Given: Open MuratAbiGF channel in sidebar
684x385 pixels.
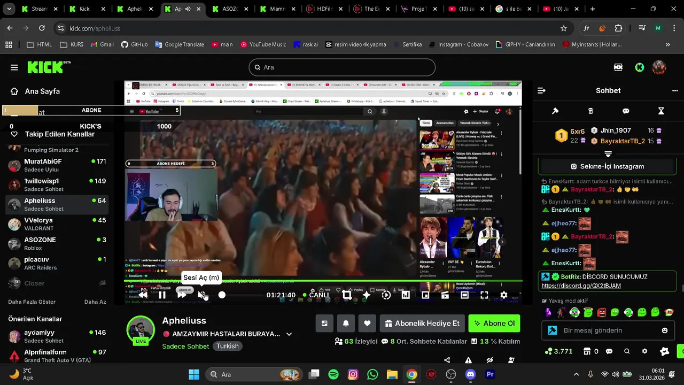Looking at the screenshot, I should 57,165.
